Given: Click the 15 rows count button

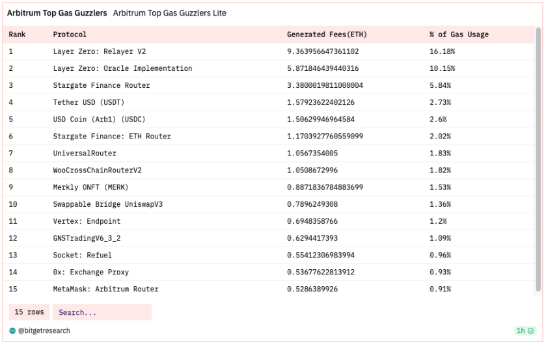Looking at the screenshot, I should point(29,312).
